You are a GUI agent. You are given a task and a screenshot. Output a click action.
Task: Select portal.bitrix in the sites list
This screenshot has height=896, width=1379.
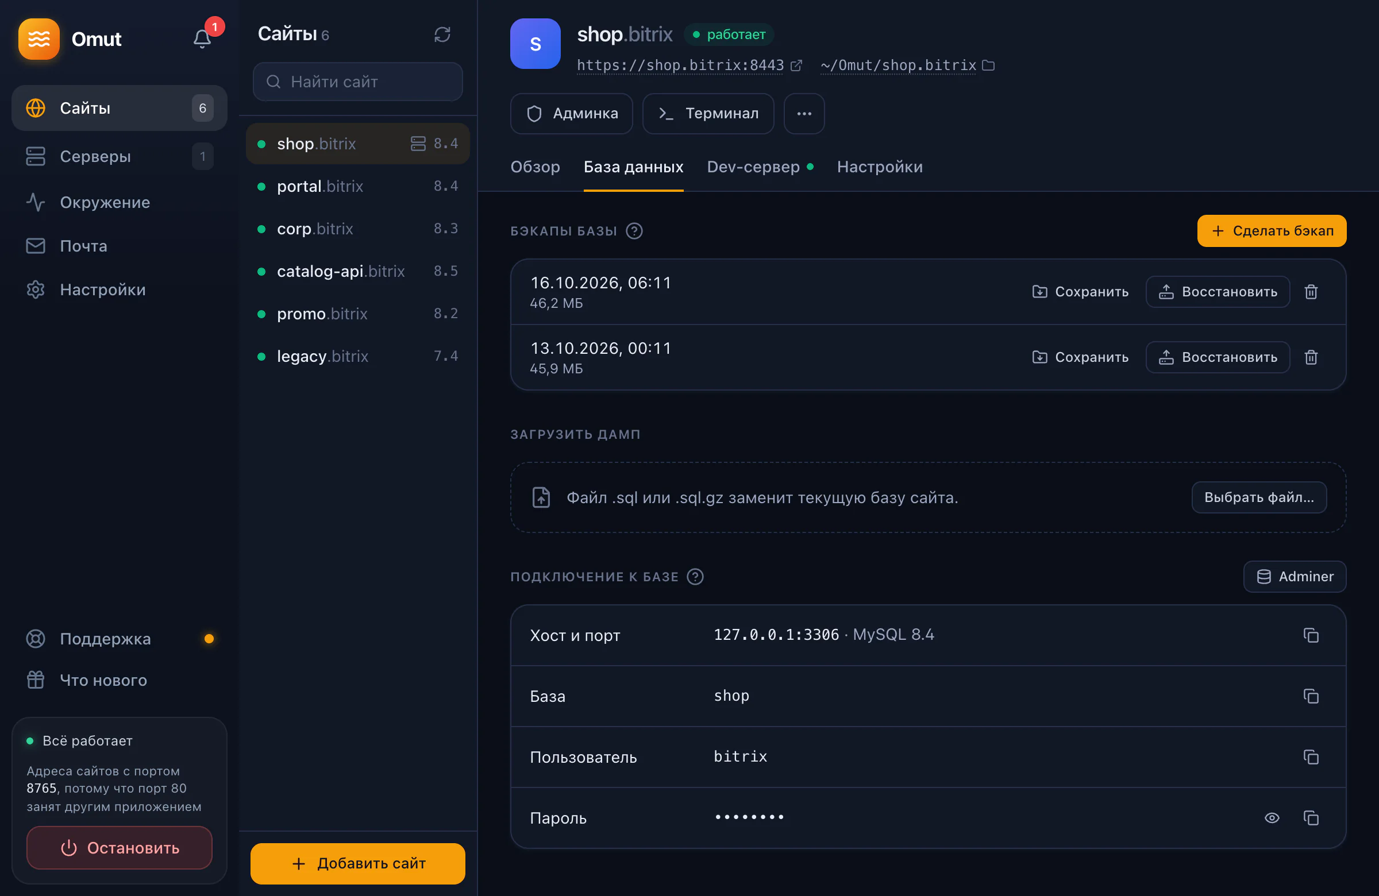click(x=357, y=186)
